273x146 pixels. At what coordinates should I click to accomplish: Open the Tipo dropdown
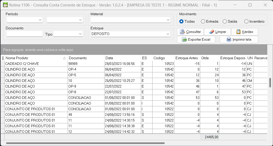[81, 34]
